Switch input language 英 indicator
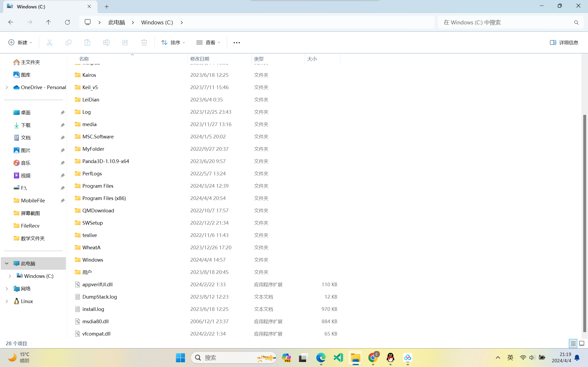 pyautogui.click(x=510, y=358)
